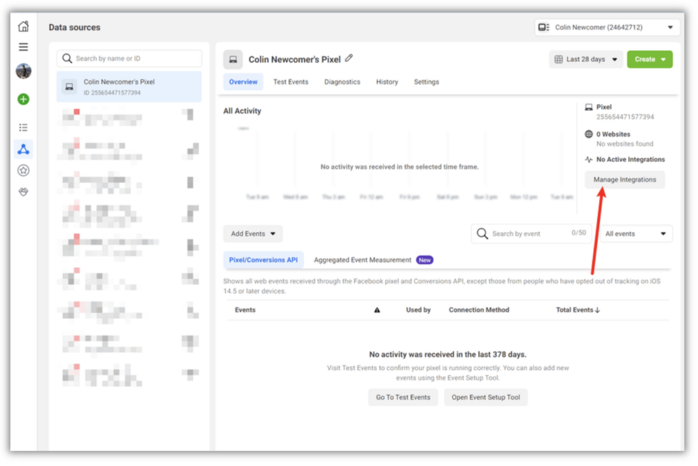Click the 0 Websites label

(613, 134)
